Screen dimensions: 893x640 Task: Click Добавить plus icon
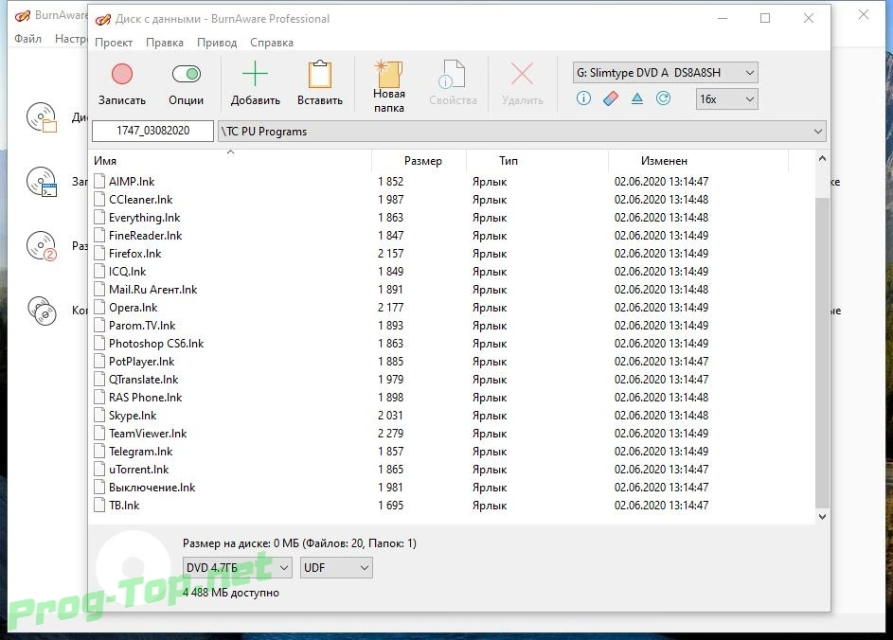click(x=255, y=74)
